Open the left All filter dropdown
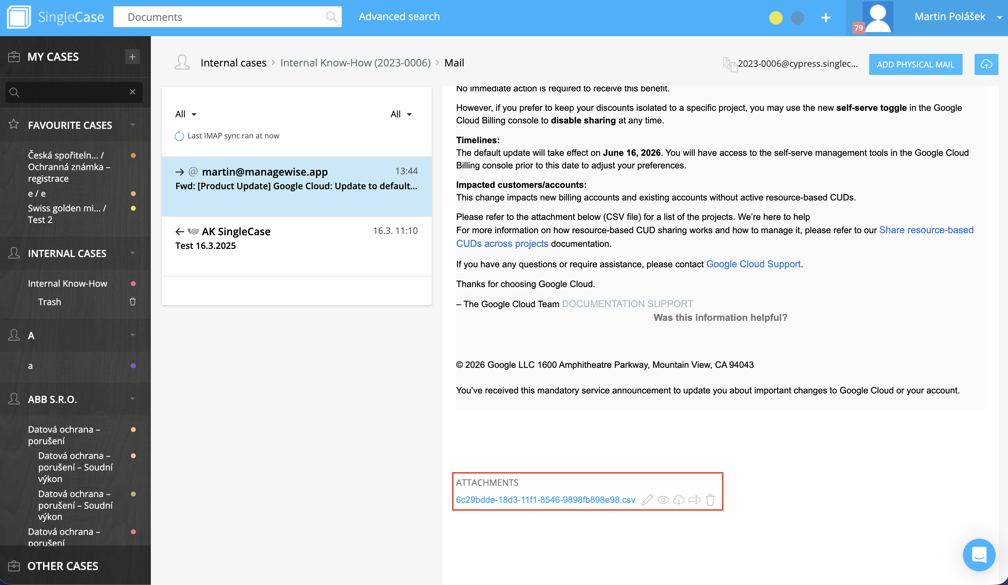This screenshot has width=1008, height=585. (x=186, y=114)
